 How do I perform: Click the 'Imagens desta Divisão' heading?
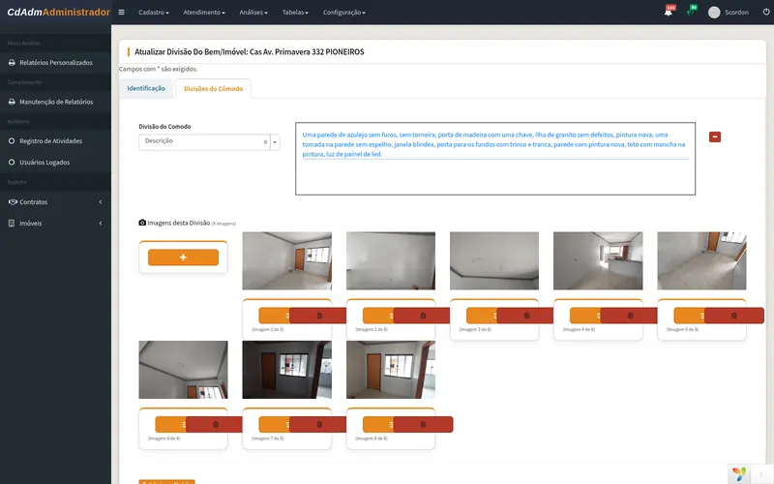[x=179, y=223]
